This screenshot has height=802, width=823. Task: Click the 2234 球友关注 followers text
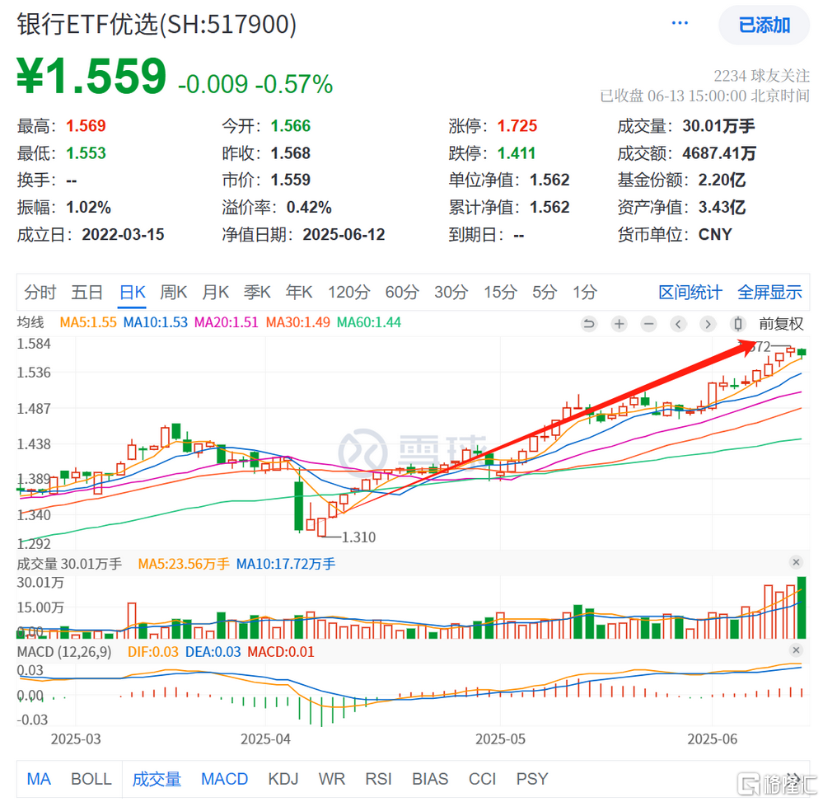coord(761,76)
